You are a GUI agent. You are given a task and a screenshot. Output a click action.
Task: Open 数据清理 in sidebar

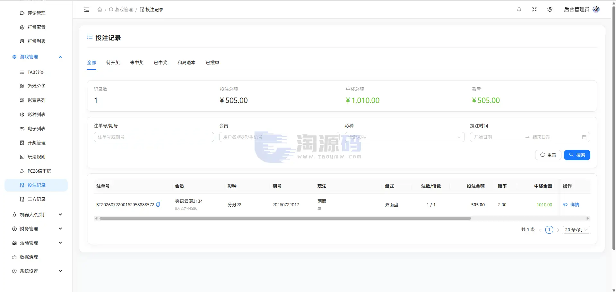click(x=36, y=257)
